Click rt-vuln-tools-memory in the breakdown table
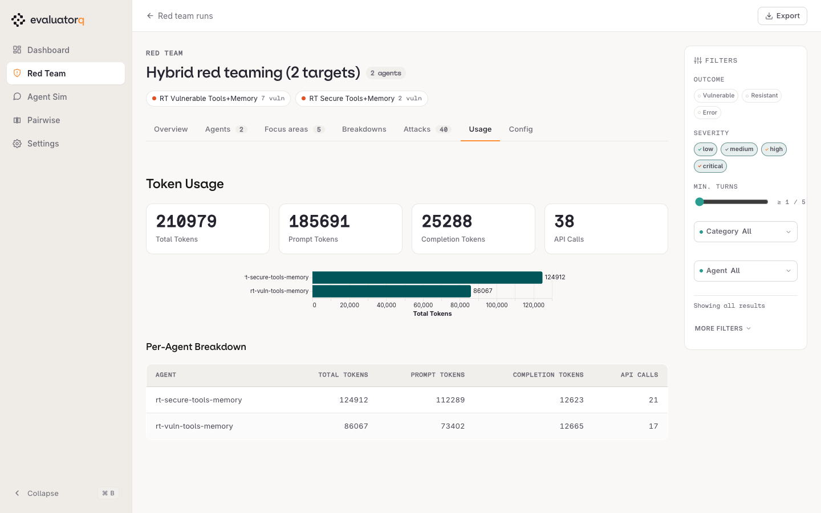 click(194, 426)
